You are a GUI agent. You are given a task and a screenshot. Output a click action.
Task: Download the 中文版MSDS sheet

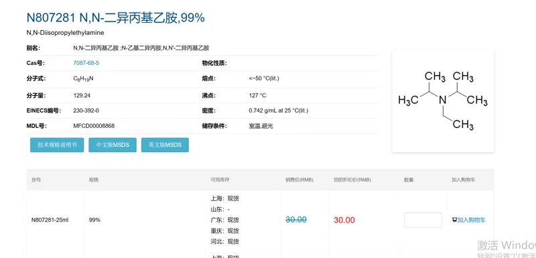click(113, 145)
